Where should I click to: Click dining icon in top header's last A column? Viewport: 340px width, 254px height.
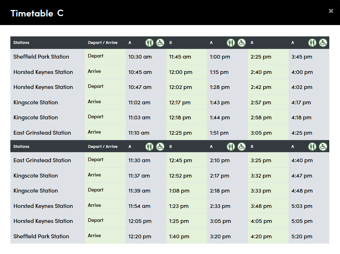[312, 43]
